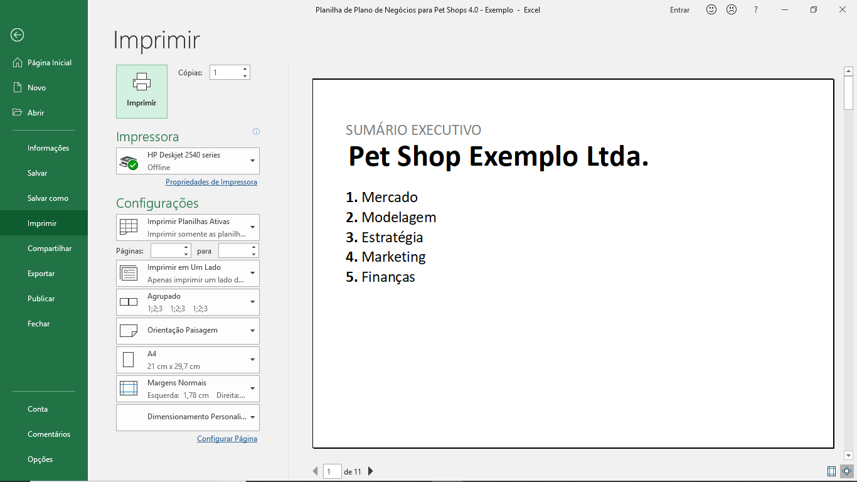
Task: Open the A4 paper size dropdown
Action: click(188, 360)
